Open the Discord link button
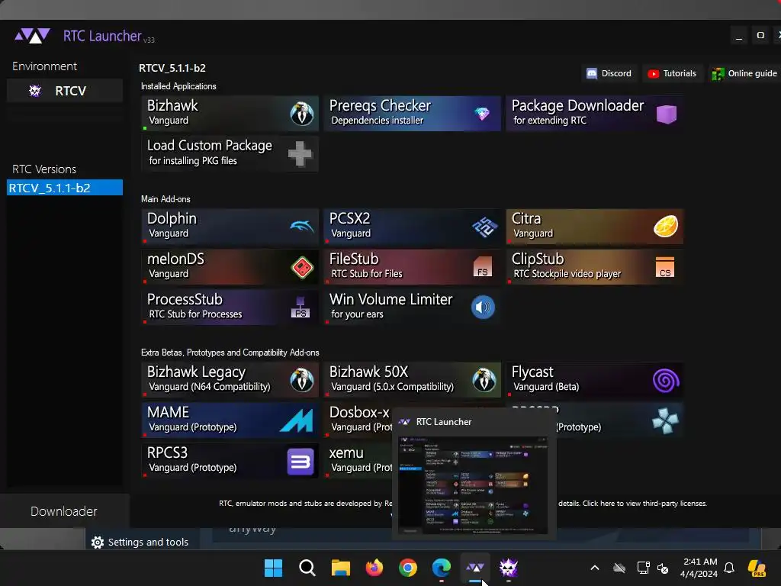 [x=609, y=73]
